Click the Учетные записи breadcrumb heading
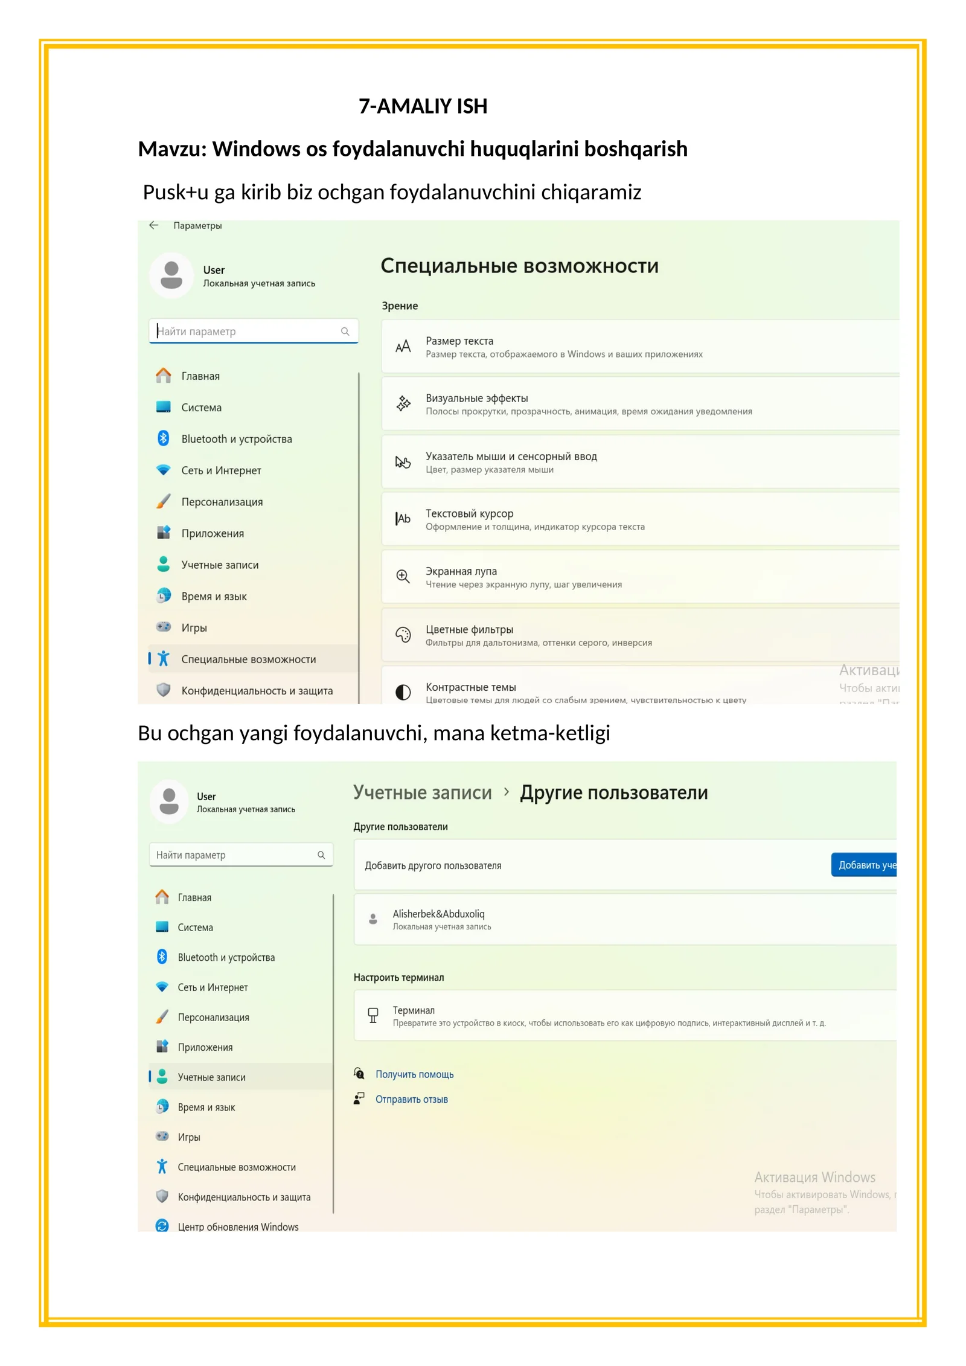This screenshot has height=1366, width=966. 423,792
